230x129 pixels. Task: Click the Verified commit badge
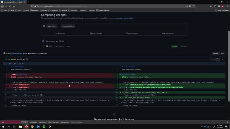click(174, 46)
